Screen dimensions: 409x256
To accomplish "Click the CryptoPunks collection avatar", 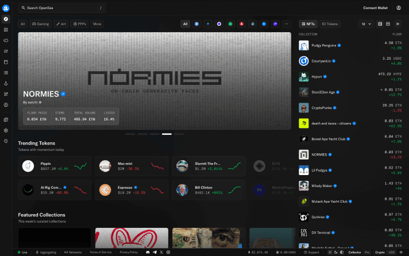I will 304,108.
